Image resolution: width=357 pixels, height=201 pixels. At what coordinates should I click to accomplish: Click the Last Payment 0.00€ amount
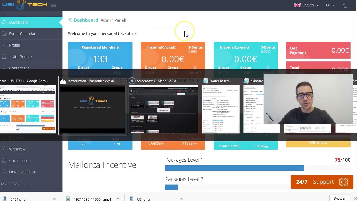(x=340, y=51)
